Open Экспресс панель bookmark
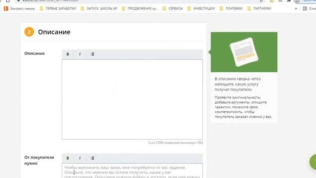Screen dimensions: 316x178 (19, 8)
